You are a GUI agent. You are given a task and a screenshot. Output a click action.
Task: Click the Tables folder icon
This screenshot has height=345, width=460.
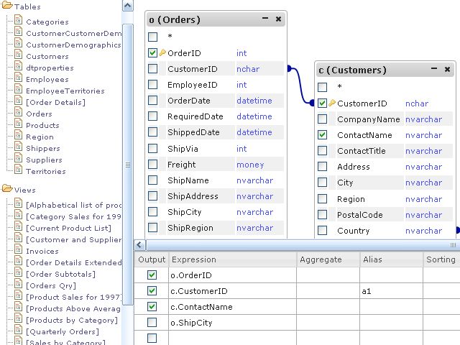coord(7,6)
